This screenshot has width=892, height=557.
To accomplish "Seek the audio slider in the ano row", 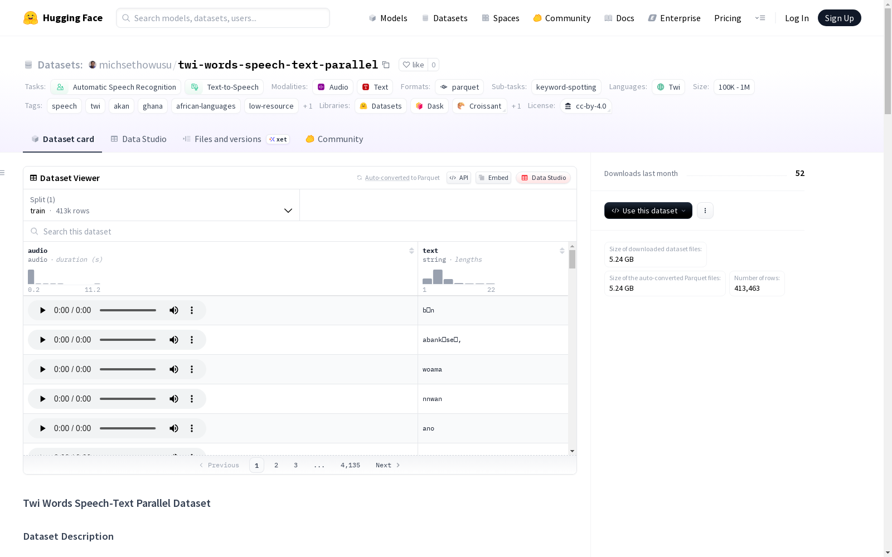I will pyautogui.click(x=128, y=428).
